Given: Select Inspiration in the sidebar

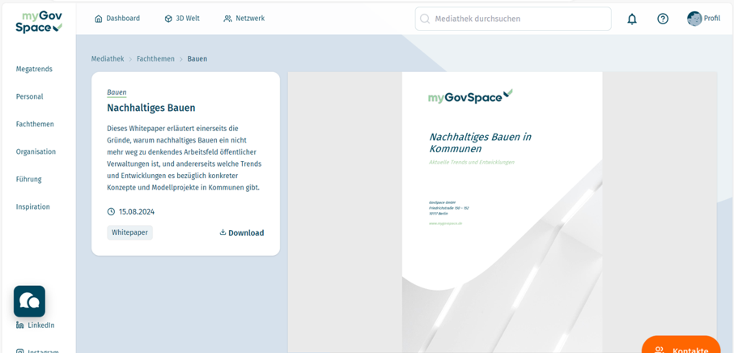Looking at the screenshot, I should click(x=32, y=206).
